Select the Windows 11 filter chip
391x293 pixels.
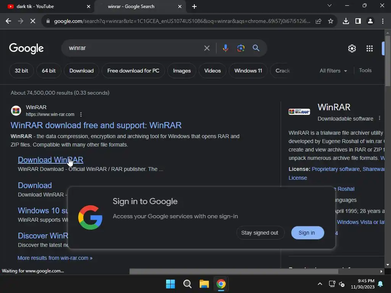[248, 71]
